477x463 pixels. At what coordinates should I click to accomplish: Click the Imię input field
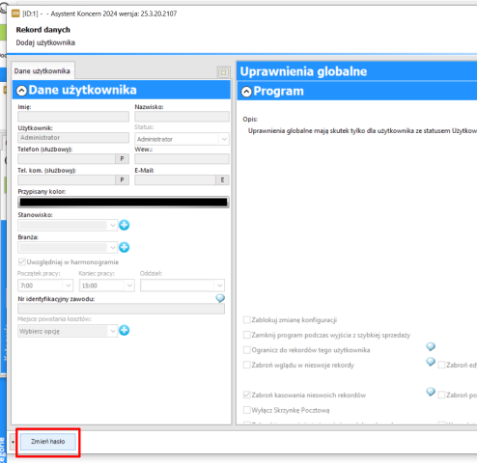pyautogui.click(x=73, y=117)
